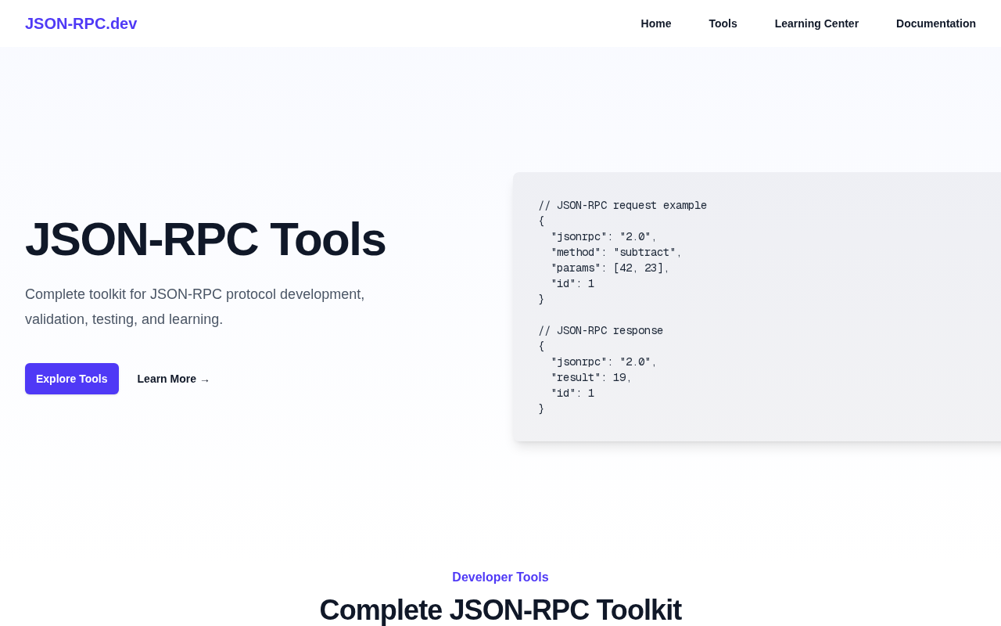
Task: Select the JSON-RPC Tools main heading
Action: (206, 239)
